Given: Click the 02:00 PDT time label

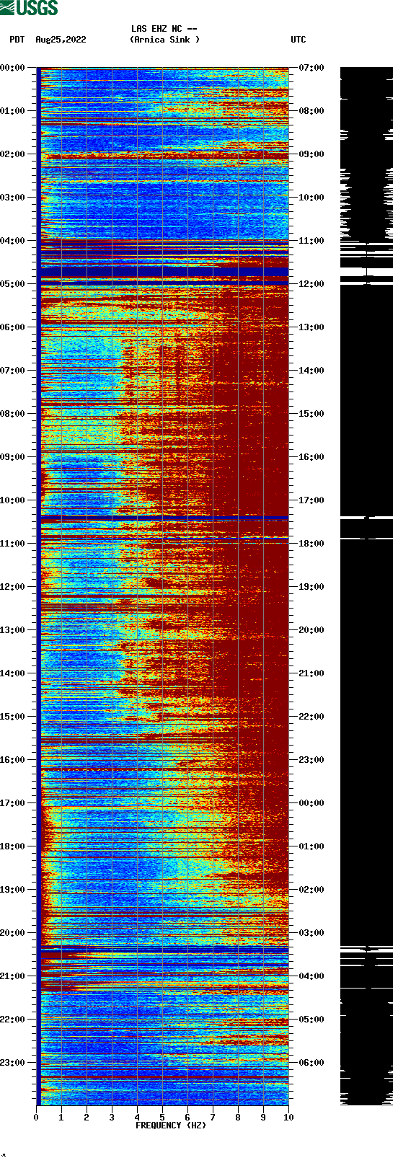Looking at the screenshot, I should [13, 154].
